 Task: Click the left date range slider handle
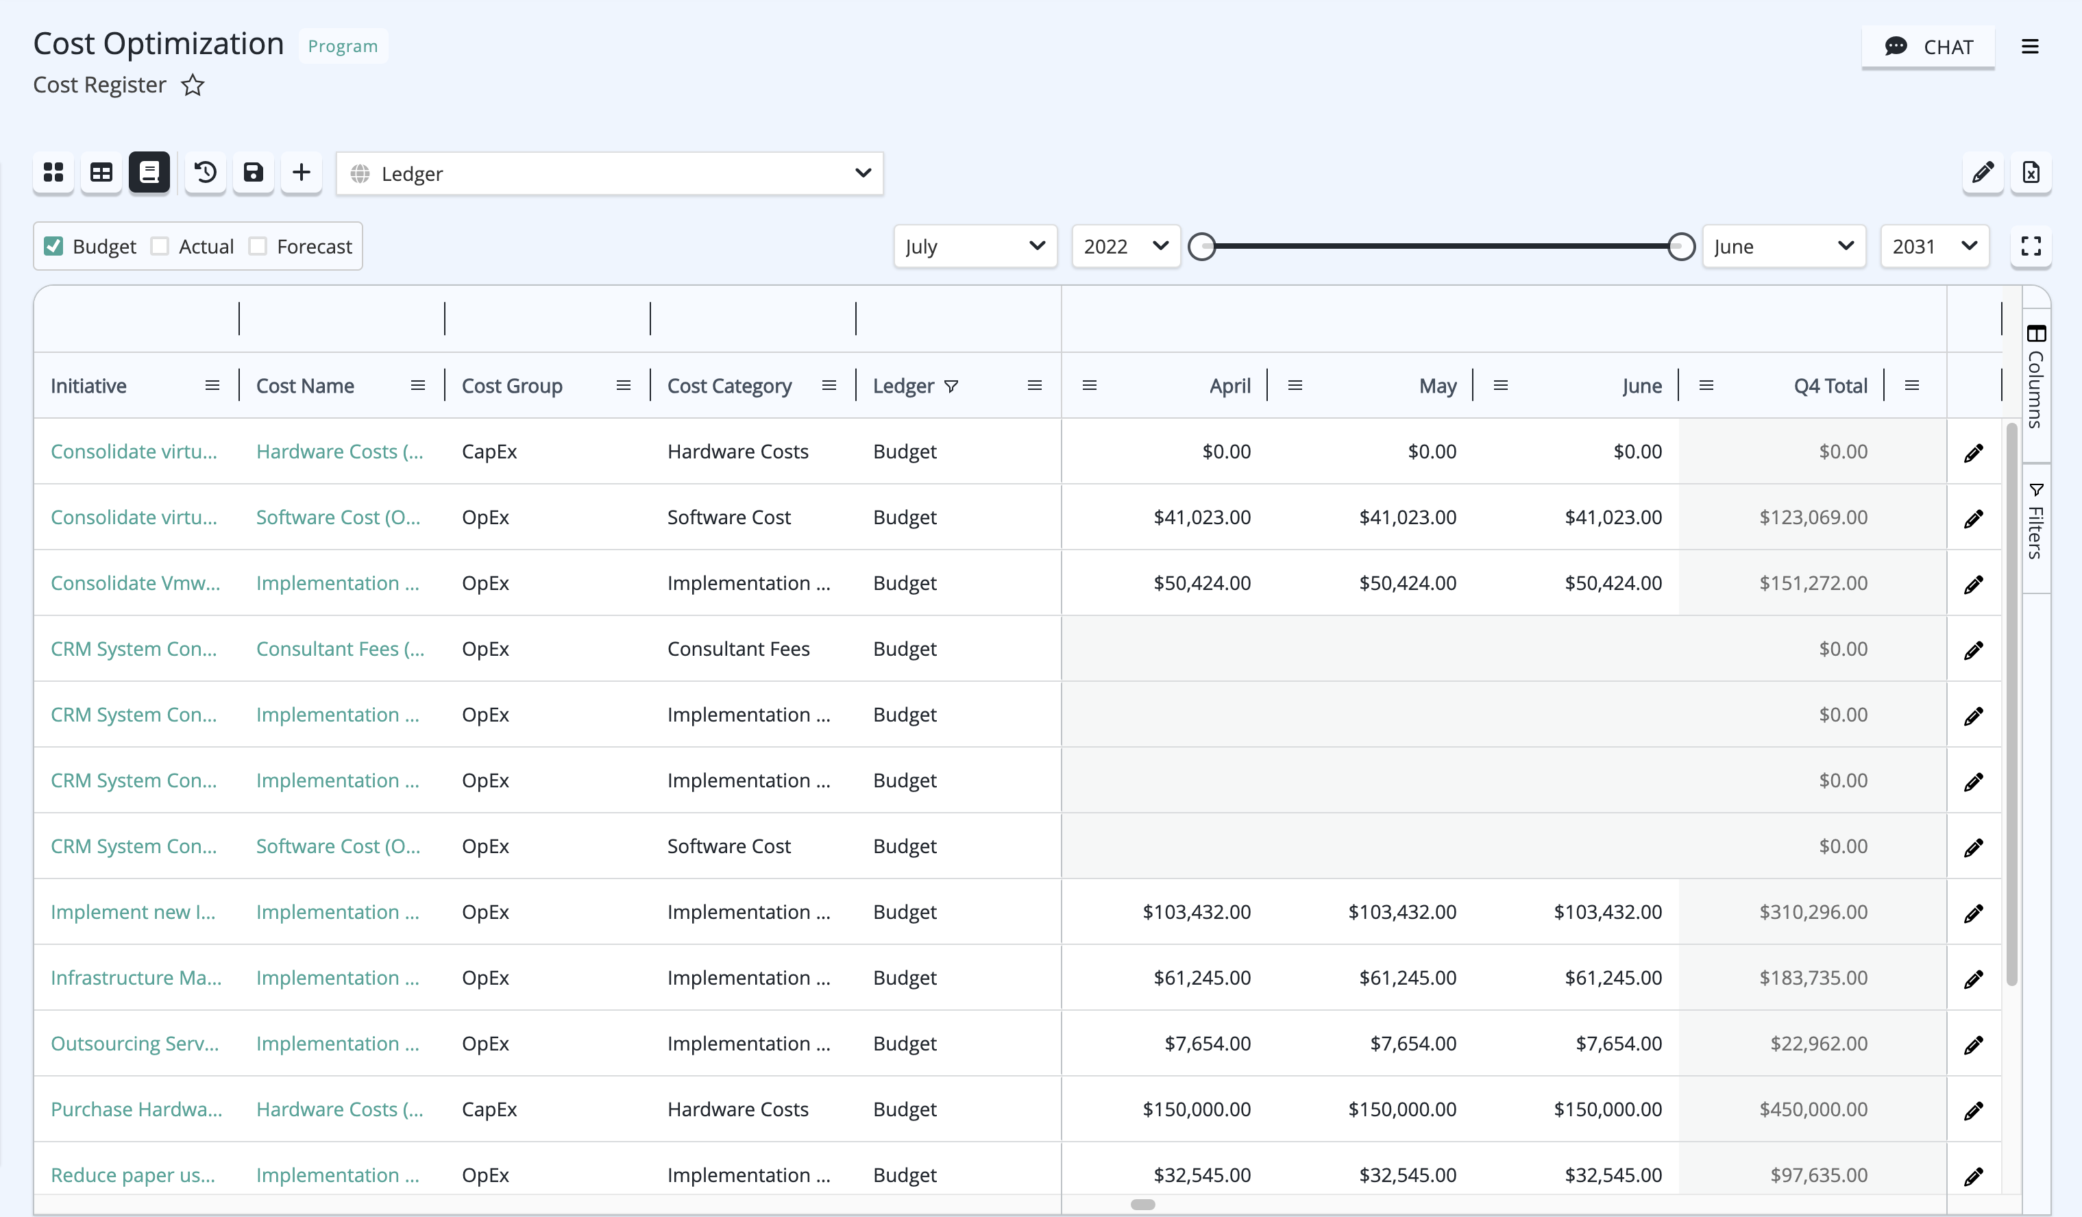[x=1202, y=246]
